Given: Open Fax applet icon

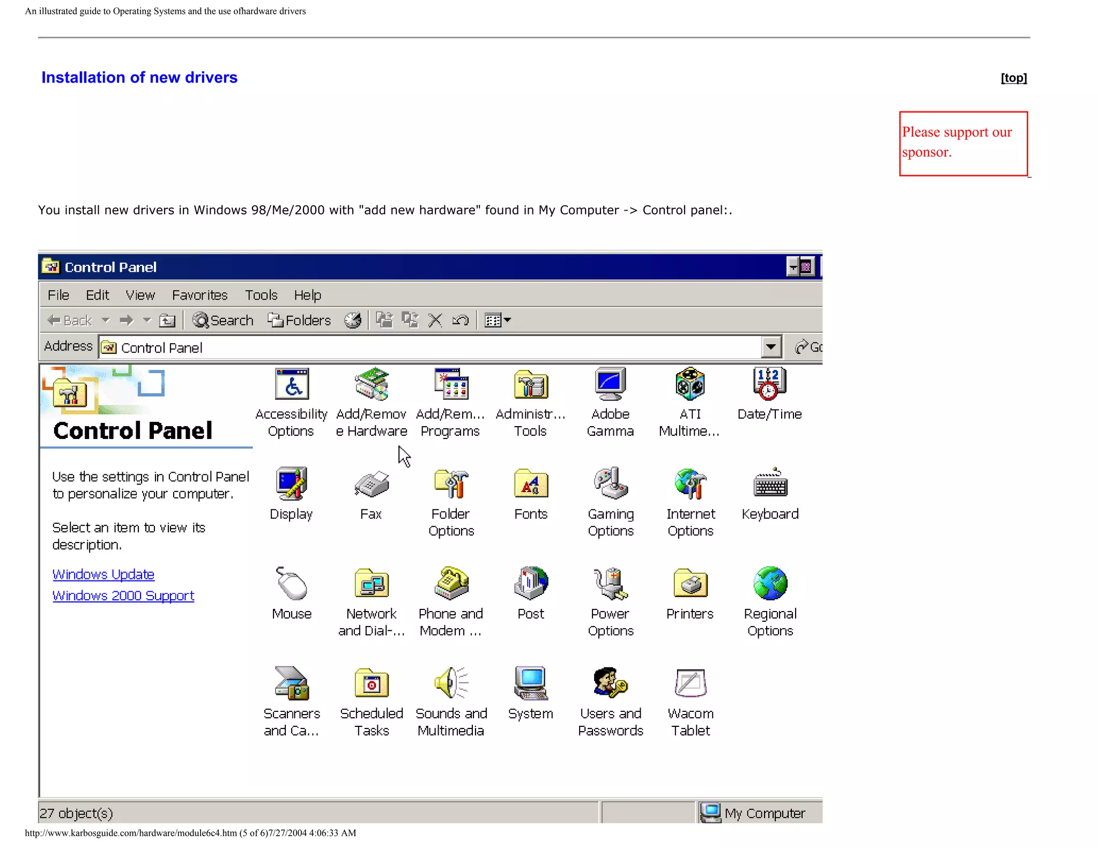Looking at the screenshot, I should [x=371, y=483].
